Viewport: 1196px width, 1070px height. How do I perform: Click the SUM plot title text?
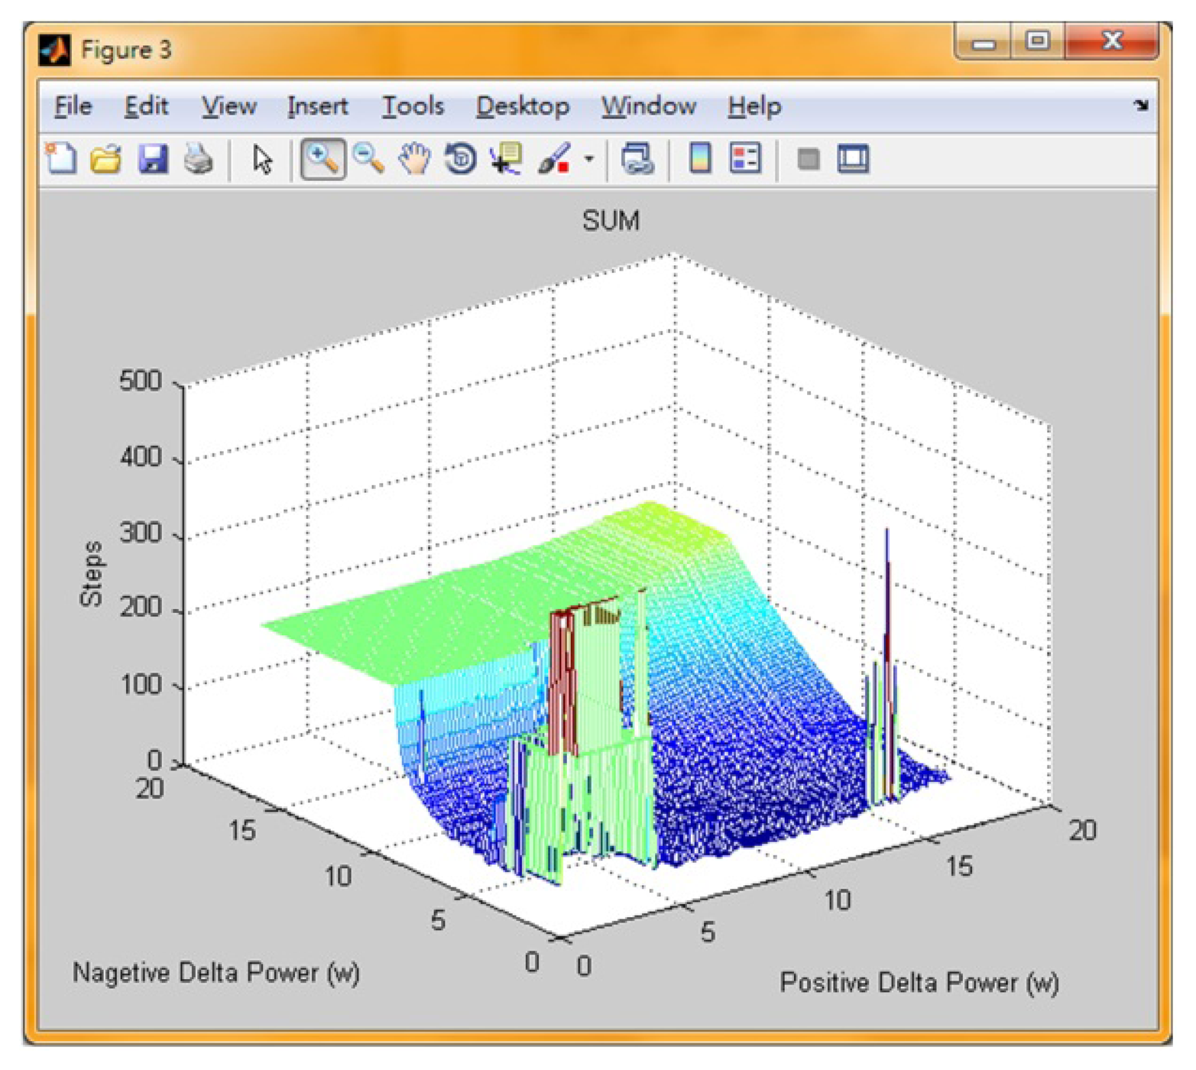click(611, 221)
